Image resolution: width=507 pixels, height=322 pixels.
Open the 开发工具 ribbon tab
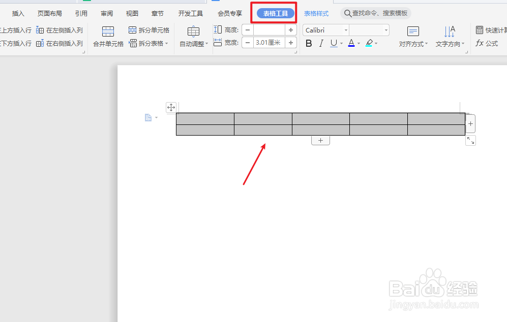tap(190, 13)
